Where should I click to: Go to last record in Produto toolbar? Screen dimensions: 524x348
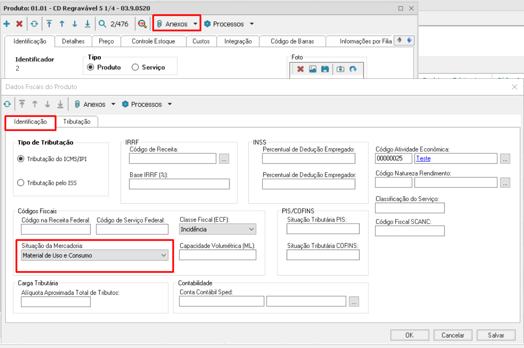click(x=87, y=24)
